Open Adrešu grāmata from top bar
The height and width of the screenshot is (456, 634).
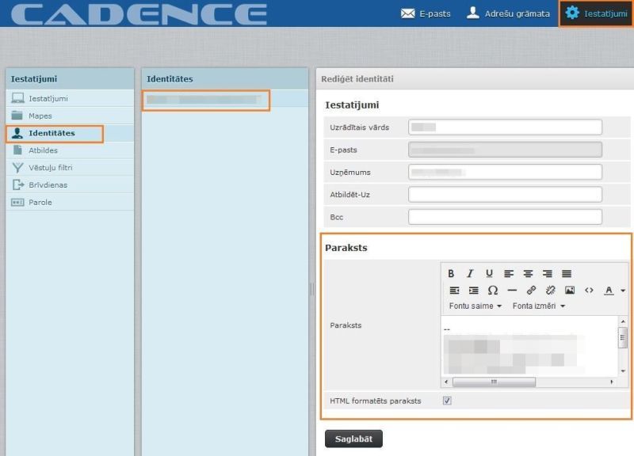(x=508, y=13)
